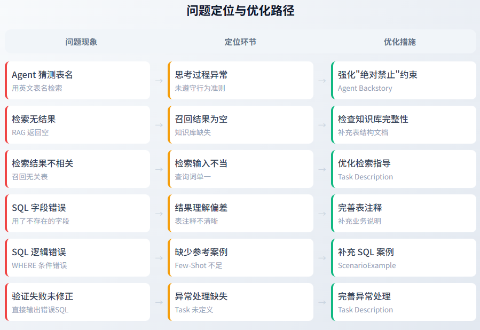Click the 查询词单一 subtitle
This screenshot has width=480, height=330.
[193, 177]
